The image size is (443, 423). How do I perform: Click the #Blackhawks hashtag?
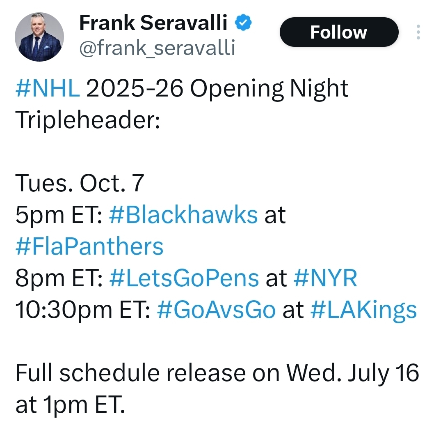pos(183,215)
